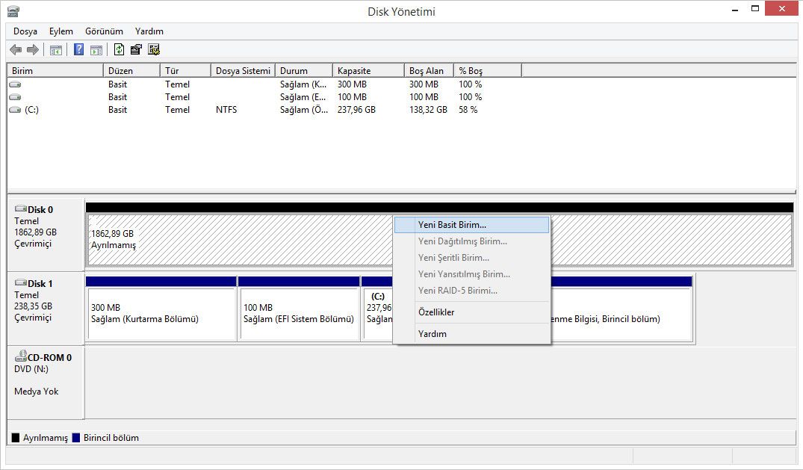Click the blue Help question mark icon
The height and width of the screenshot is (470, 803).
79,49
